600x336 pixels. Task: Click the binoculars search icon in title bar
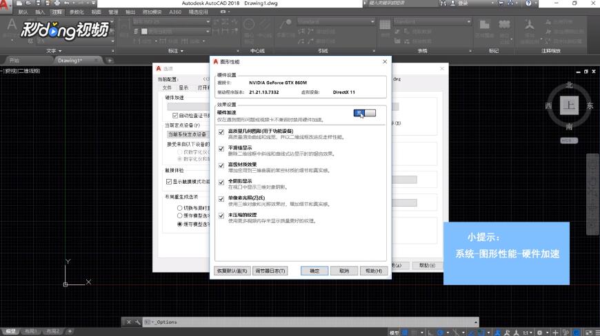(x=443, y=3)
